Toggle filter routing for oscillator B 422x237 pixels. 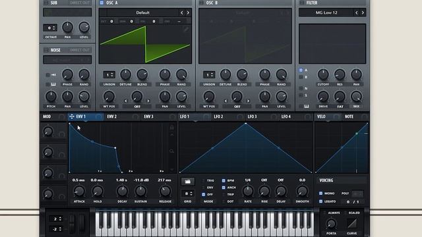point(301,77)
